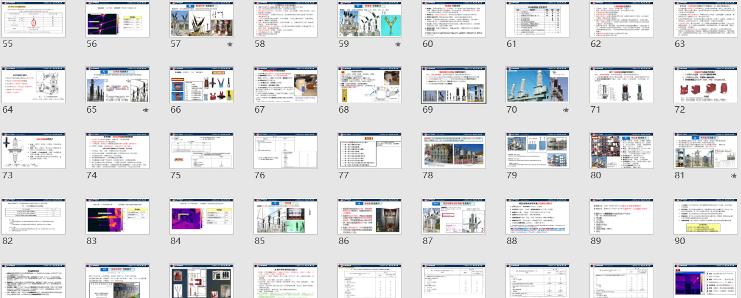Image resolution: width=741 pixels, height=298 pixels.
Task: Select the slide 56 thermal image thumbnail
Action: click(x=118, y=19)
